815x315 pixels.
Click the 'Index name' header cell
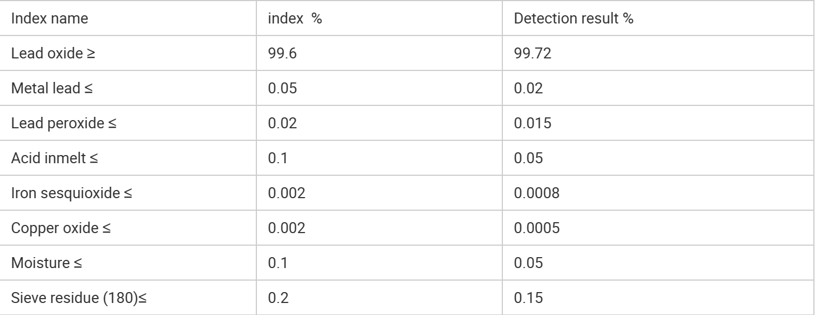pyautogui.click(x=50, y=19)
